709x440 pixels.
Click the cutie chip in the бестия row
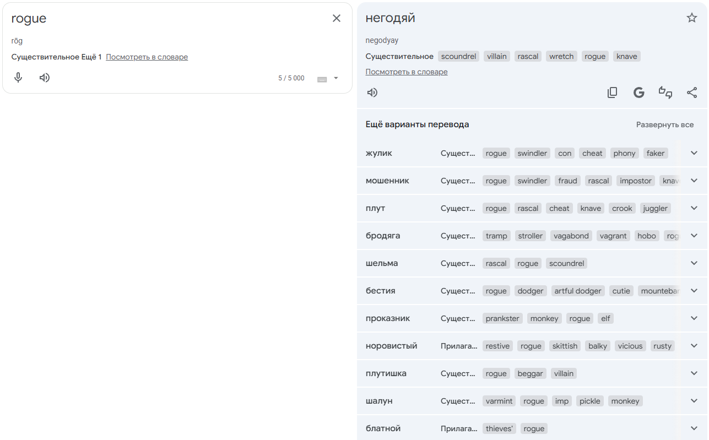point(621,291)
